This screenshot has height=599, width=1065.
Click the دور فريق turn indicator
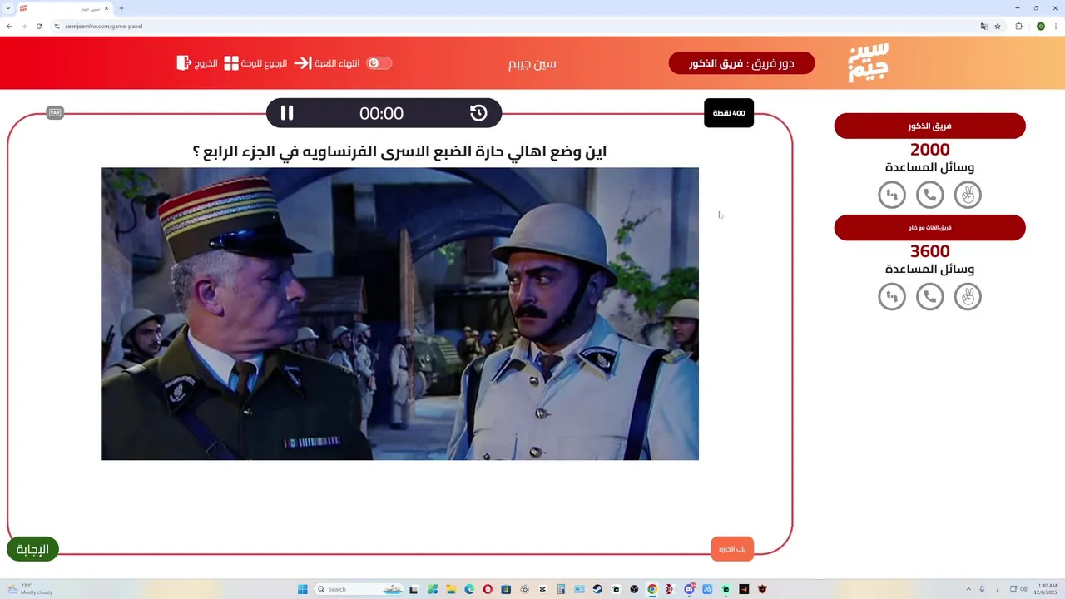[741, 63]
